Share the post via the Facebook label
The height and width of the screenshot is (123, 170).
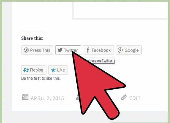[101, 50]
